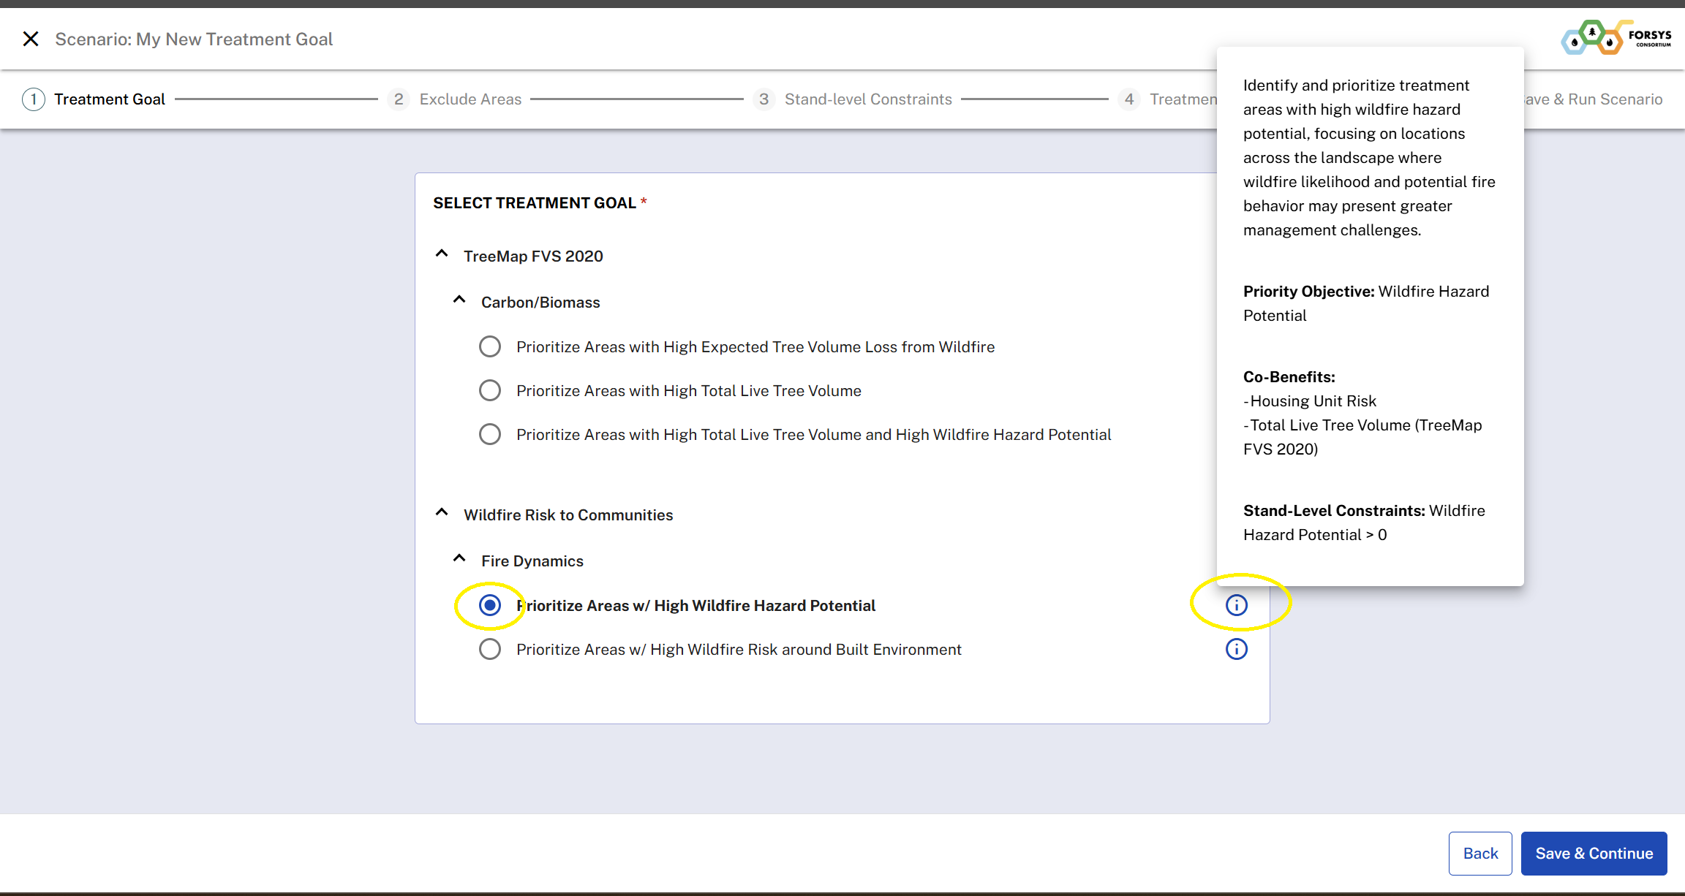Collapse the Carbon/Biomass group
This screenshot has height=896, width=1685.
pos(459,300)
